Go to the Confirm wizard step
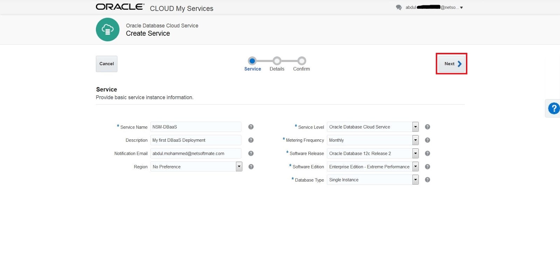 [x=302, y=64]
